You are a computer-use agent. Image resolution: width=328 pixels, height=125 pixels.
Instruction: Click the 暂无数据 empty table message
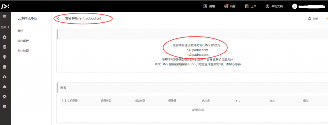(x=198, y=110)
